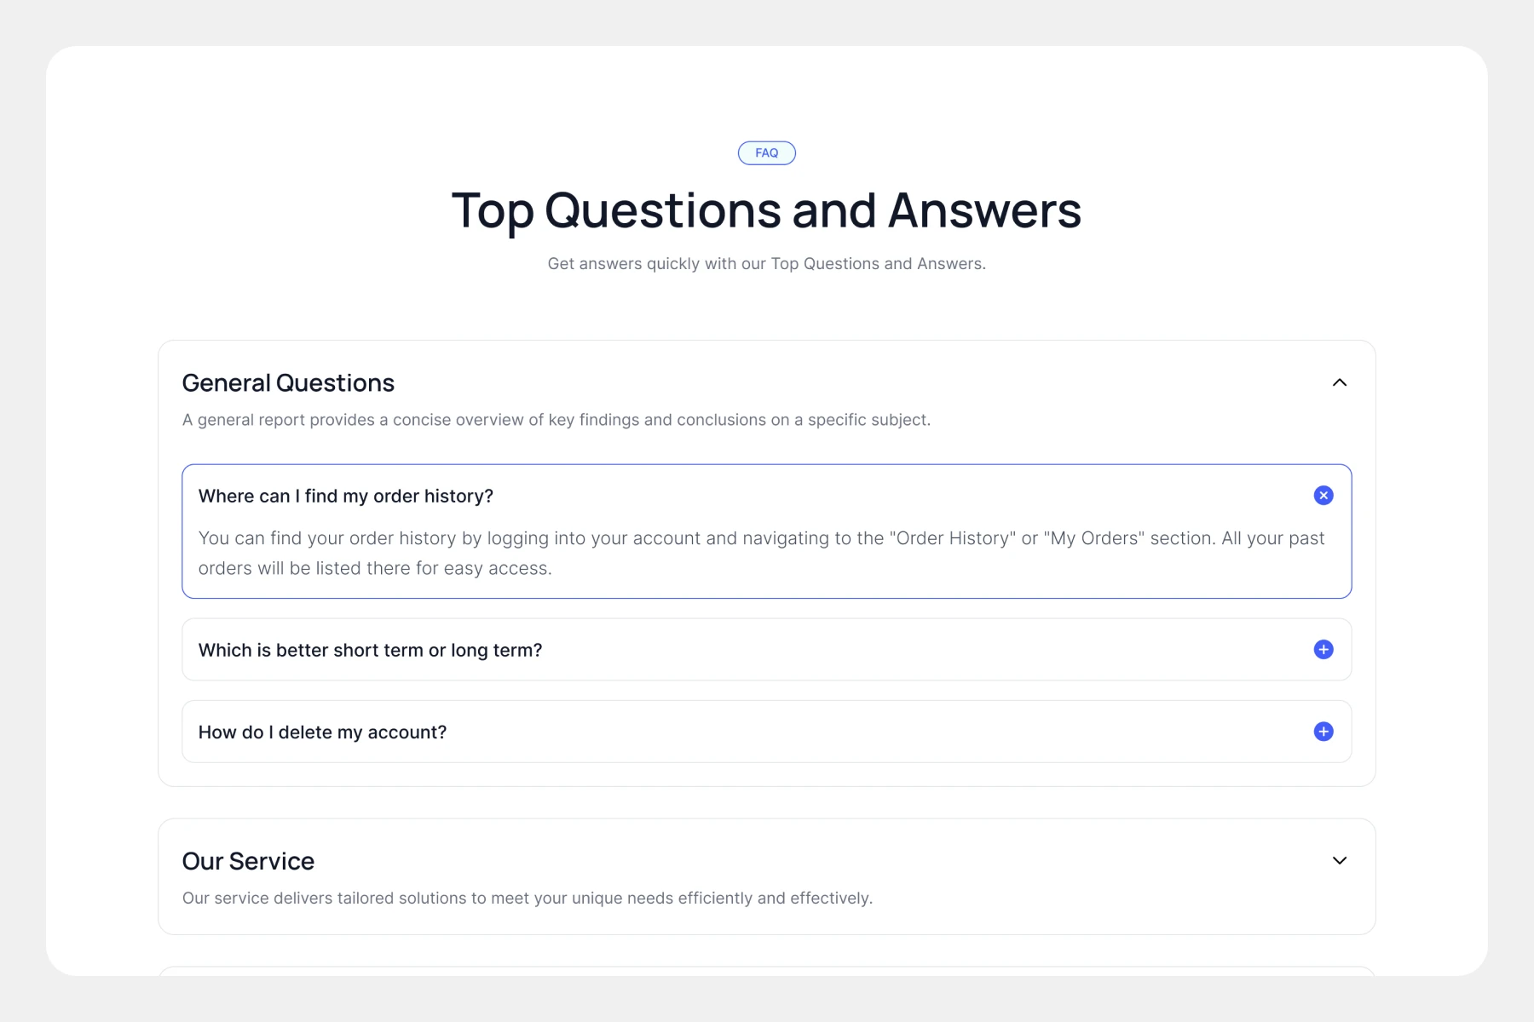This screenshot has width=1534, height=1022.
Task: Click the General Questions description text
Action: 556,420
